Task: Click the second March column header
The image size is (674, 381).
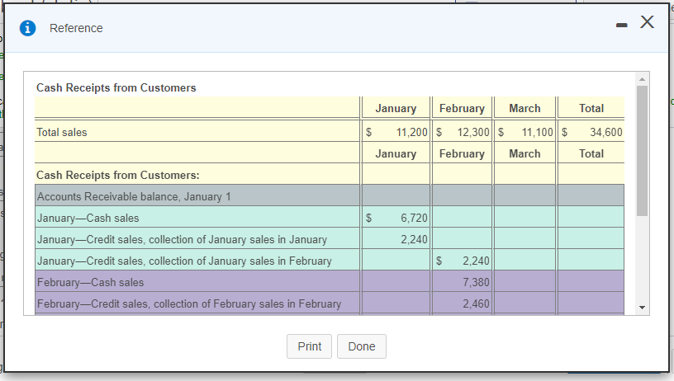Action: tap(524, 153)
